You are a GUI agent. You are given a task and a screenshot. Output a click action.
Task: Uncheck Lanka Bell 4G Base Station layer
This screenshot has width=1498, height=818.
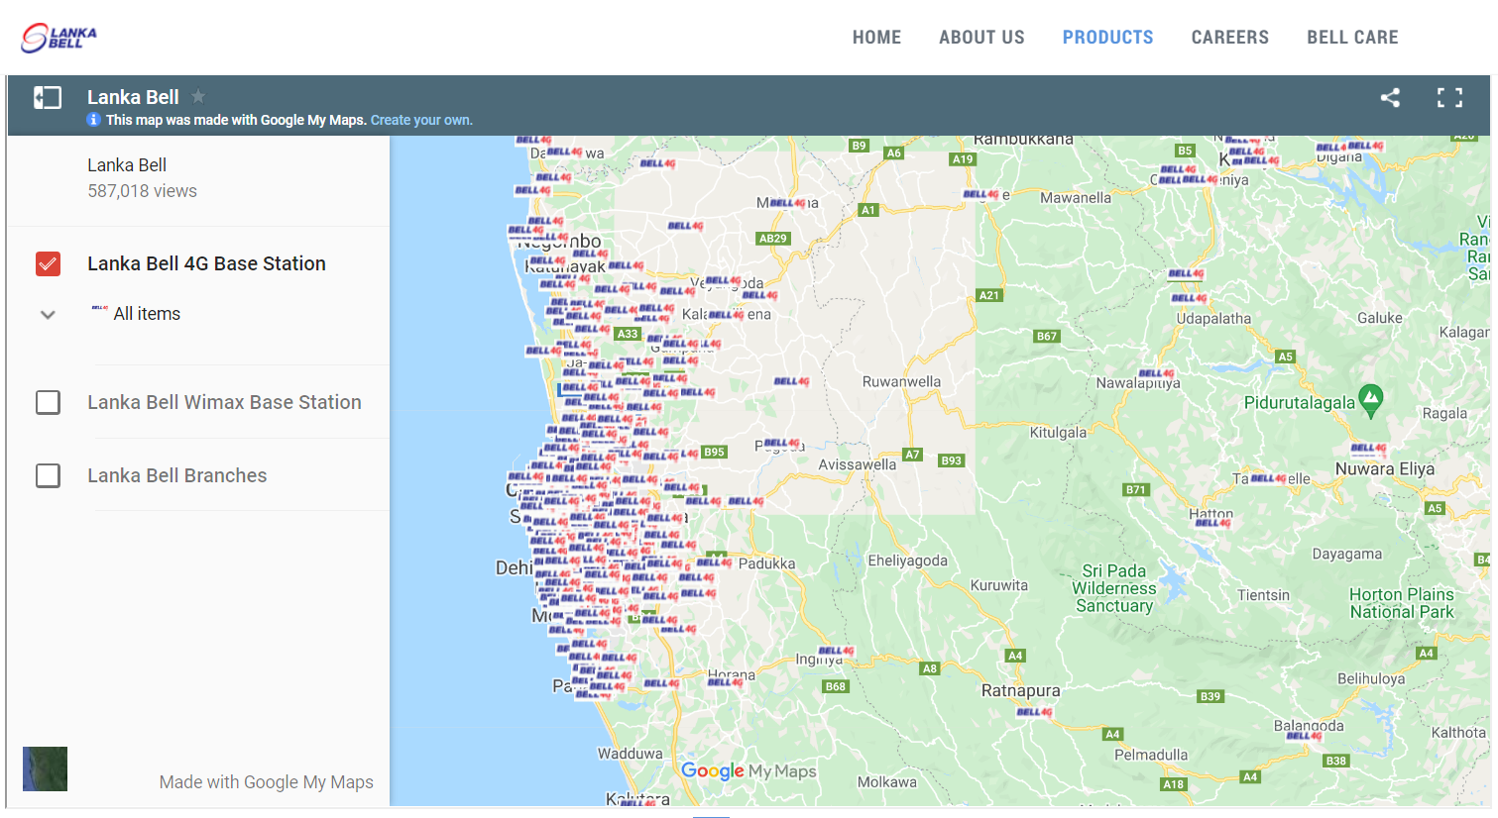48,263
